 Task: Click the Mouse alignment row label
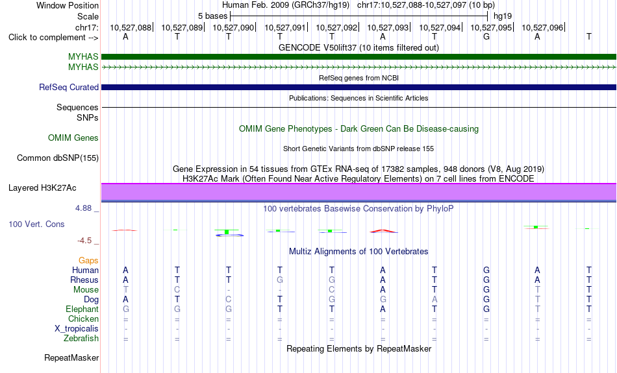click(x=86, y=290)
